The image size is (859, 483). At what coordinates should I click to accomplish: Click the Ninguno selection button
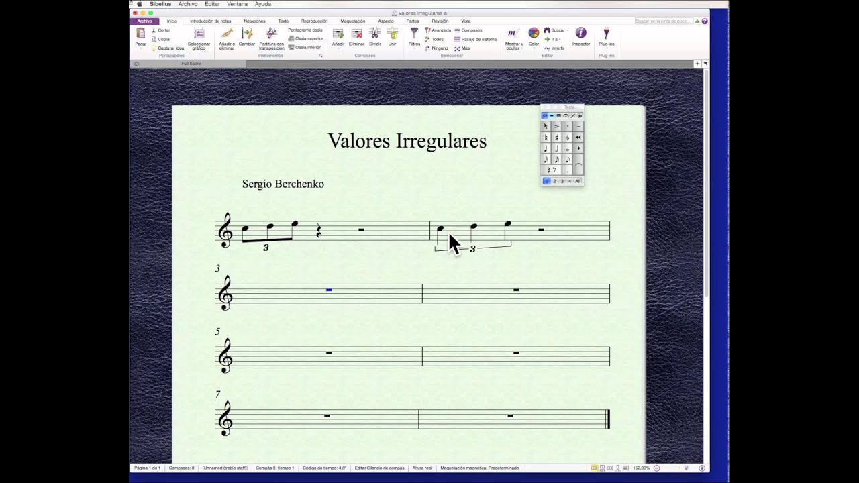point(436,48)
